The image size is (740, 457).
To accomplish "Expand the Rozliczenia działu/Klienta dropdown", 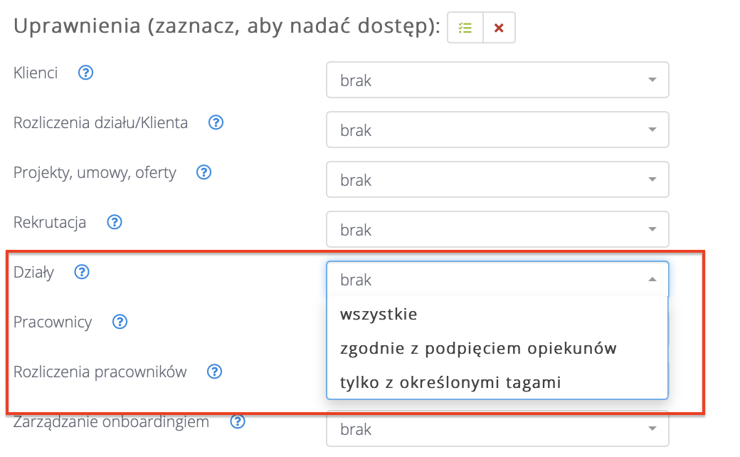I will 497,130.
